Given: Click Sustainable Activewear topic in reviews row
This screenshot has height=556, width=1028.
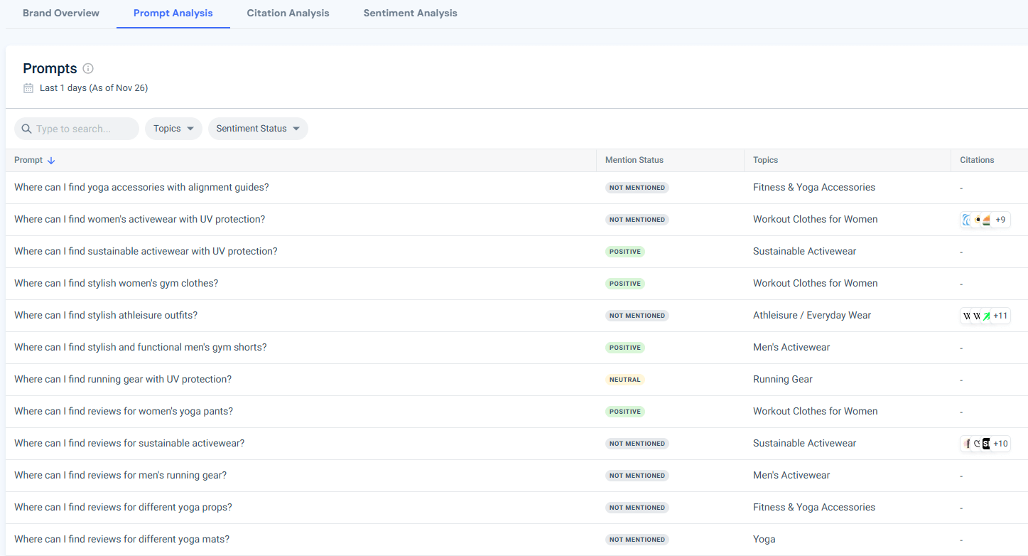Looking at the screenshot, I should pyautogui.click(x=805, y=444).
